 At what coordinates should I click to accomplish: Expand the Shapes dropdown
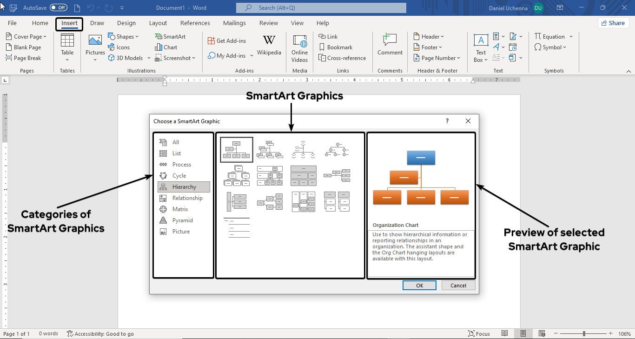pos(124,37)
